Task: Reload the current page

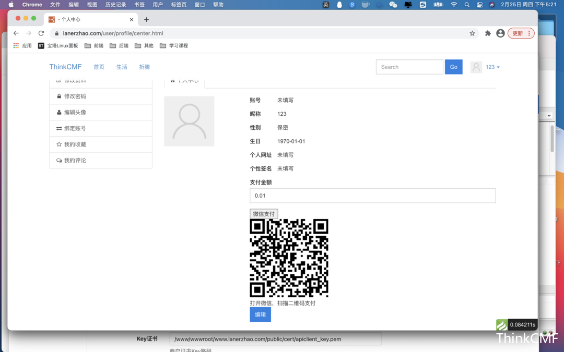Action: 41,33
